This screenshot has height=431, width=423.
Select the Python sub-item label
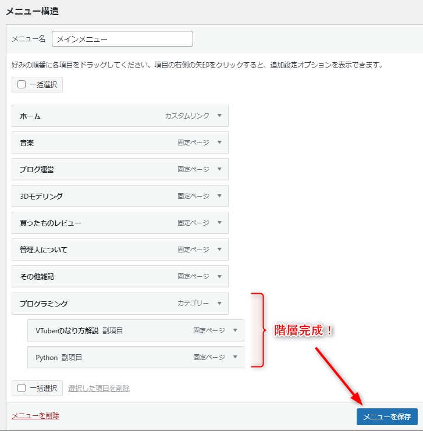point(47,358)
